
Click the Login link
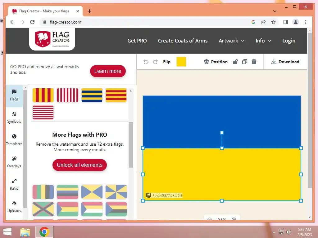[x=289, y=41]
